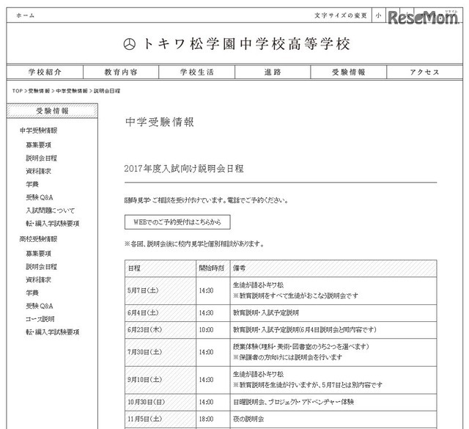Click the 2017年度入試向け説明会日程 heading

(x=184, y=169)
